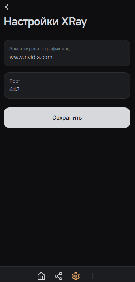Switch to the connection sharing tab
The image size is (135, 282).
coord(58,276)
